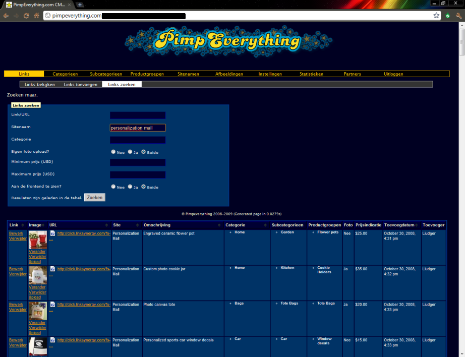Click the browser reload icon
The image size is (465, 357).
coord(26,16)
